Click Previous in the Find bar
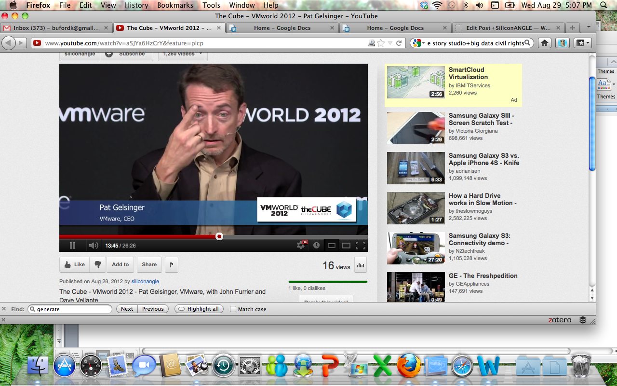 pos(153,309)
